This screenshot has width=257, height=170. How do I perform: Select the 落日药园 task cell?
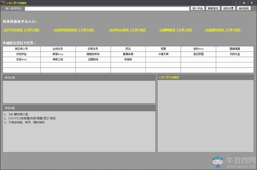coord(198,54)
